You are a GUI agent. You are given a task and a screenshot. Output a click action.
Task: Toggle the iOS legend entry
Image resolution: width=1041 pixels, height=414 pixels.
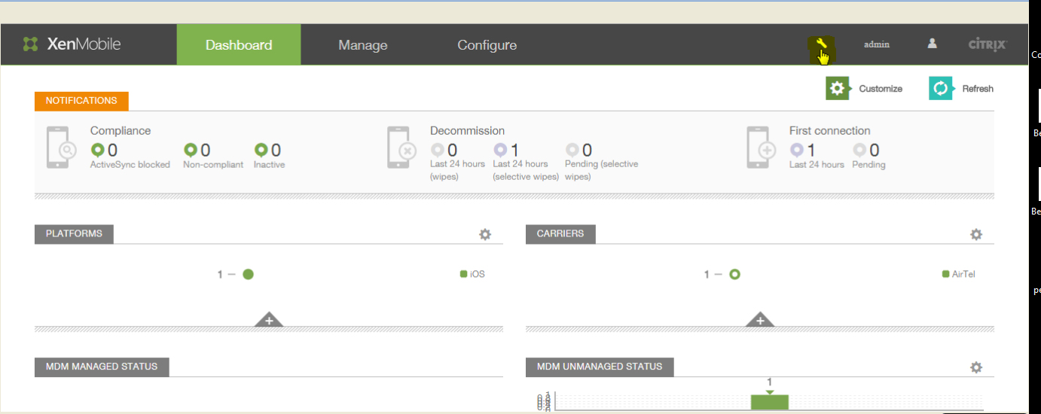tap(473, 274)
